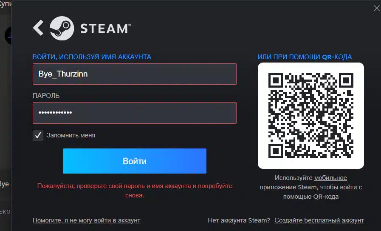Open Помогите, я не могу войти link
The image size is (381, 231).
click(x=87, y=220)
